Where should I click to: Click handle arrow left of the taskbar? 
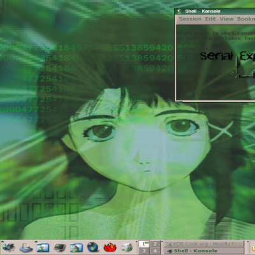point(163,242)
